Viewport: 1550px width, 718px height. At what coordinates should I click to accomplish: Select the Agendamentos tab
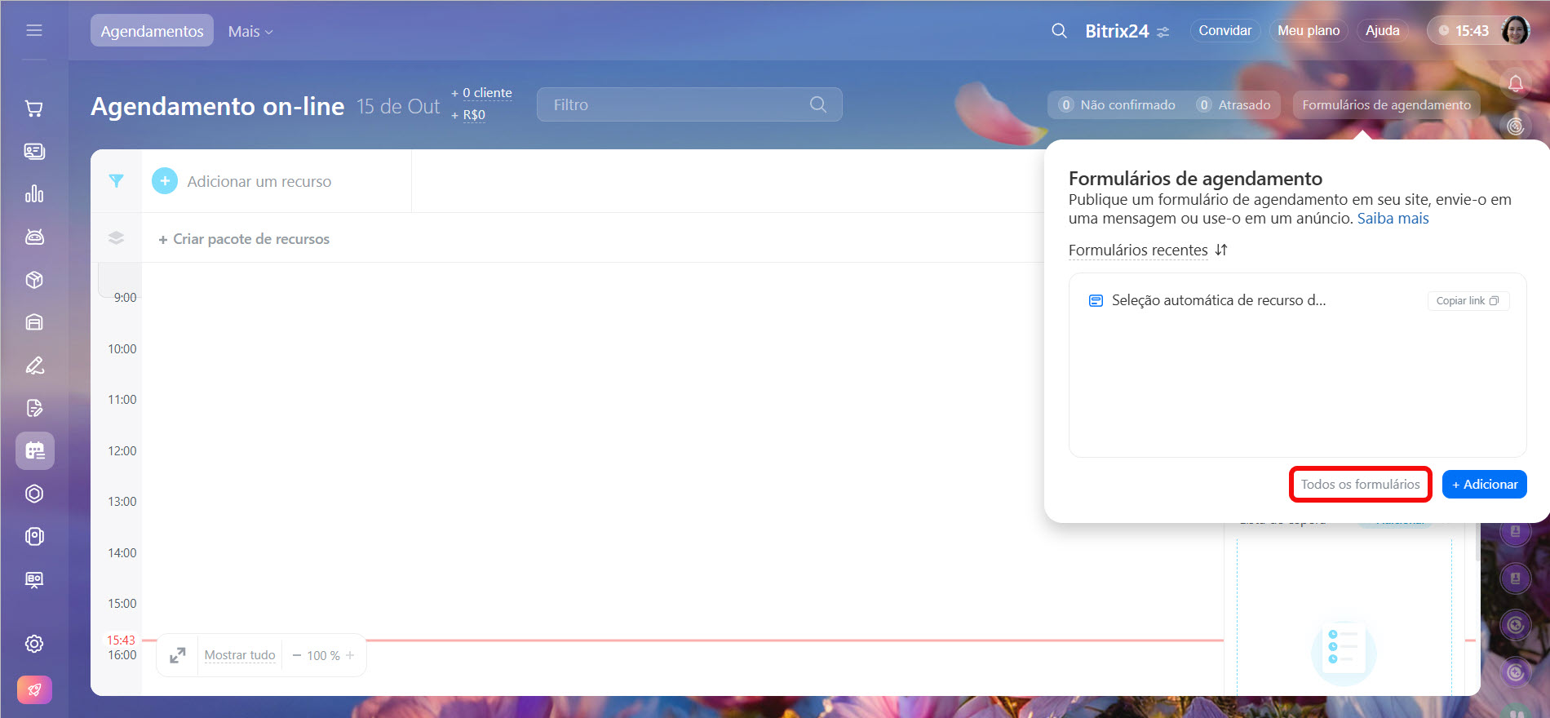click(152, 31)
